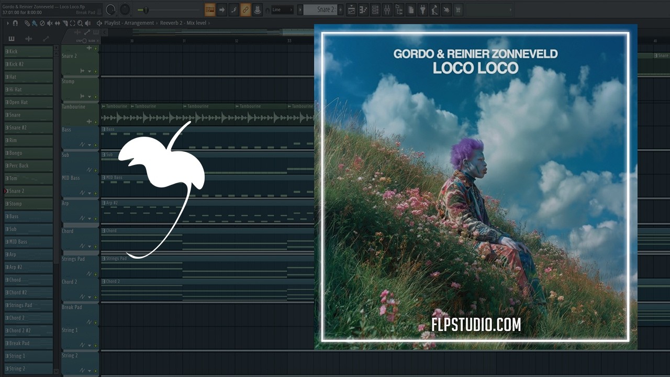Select the first Tambourine audio clip
The width and height of the screenshot is (670, 377).
[x=115, y=114]
